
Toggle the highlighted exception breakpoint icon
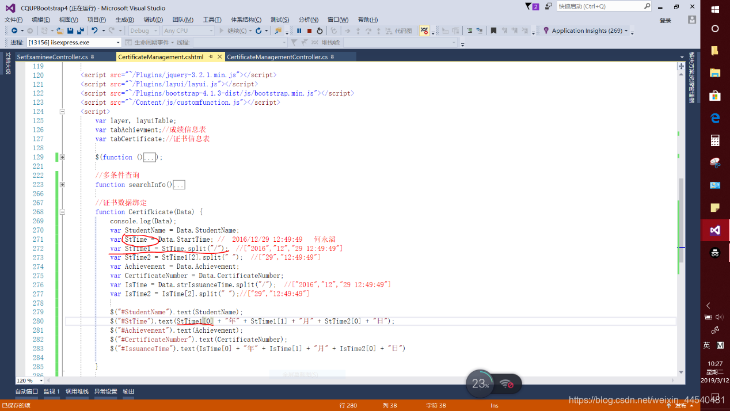tap(424, 31)
